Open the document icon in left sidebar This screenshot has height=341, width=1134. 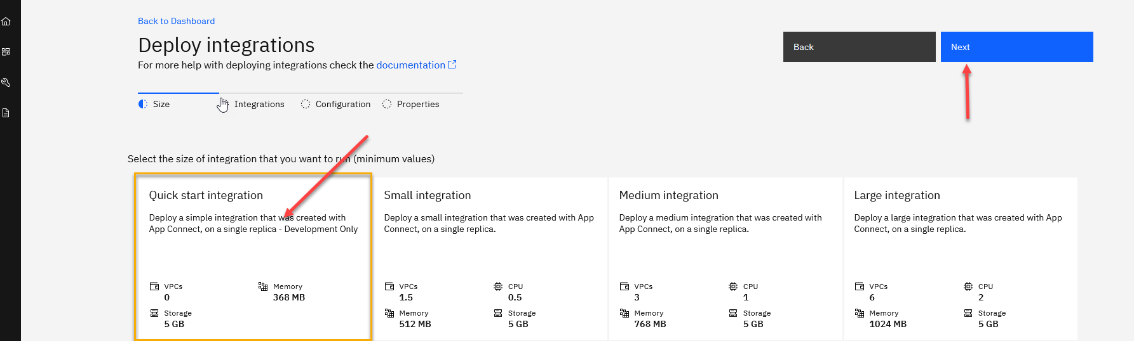(6, 113)
